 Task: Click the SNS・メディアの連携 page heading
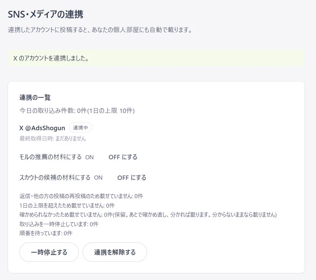(46, 14)
